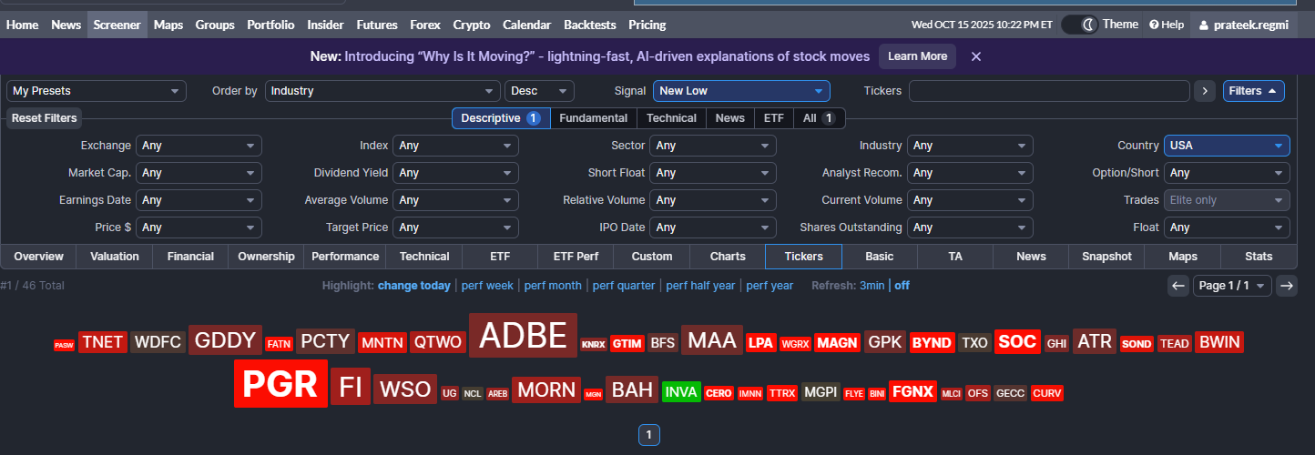
Task: Switch to the All filter tab
Action: point(819,118)
